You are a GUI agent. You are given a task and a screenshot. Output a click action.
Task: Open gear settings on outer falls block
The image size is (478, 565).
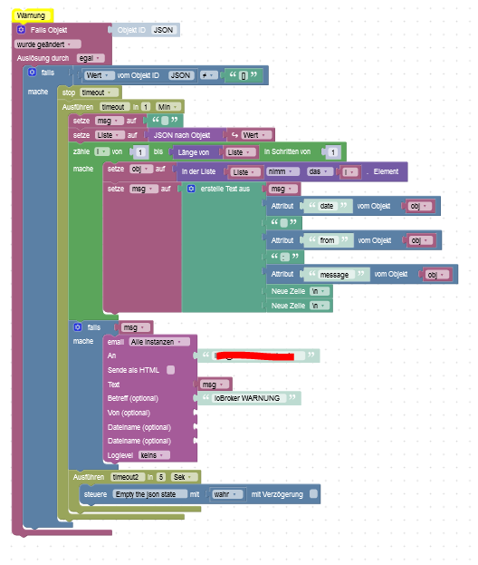click(32, 72)
